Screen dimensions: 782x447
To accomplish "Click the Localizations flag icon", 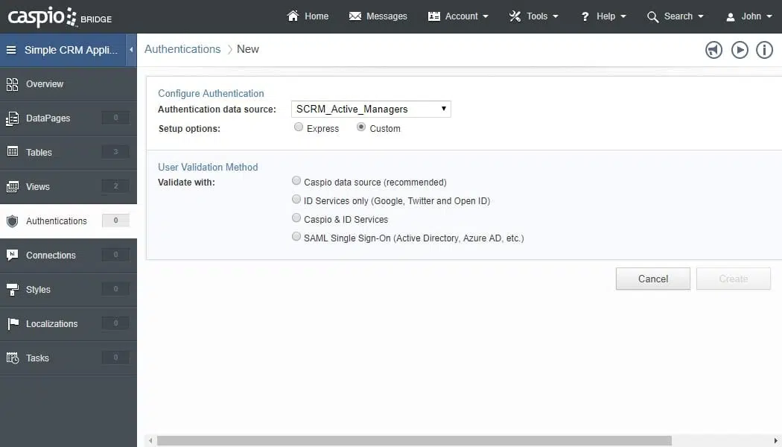I will (x=13, y=323).
